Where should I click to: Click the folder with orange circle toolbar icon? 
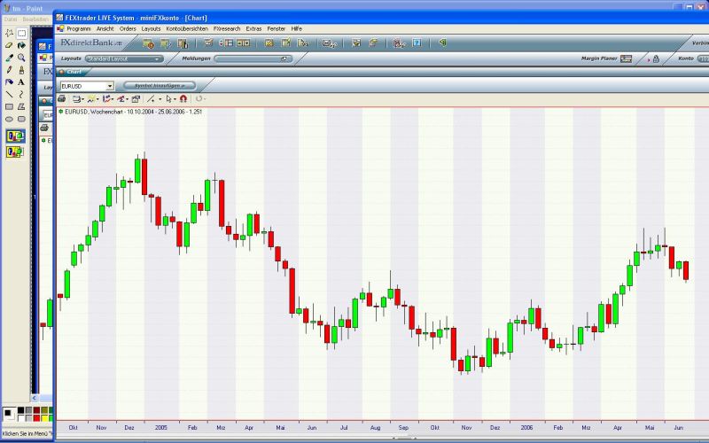148,43
